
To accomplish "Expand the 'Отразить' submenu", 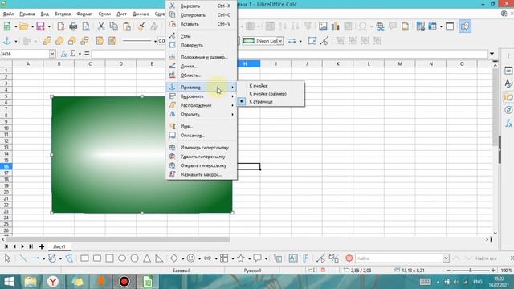I will click(202, 114).
